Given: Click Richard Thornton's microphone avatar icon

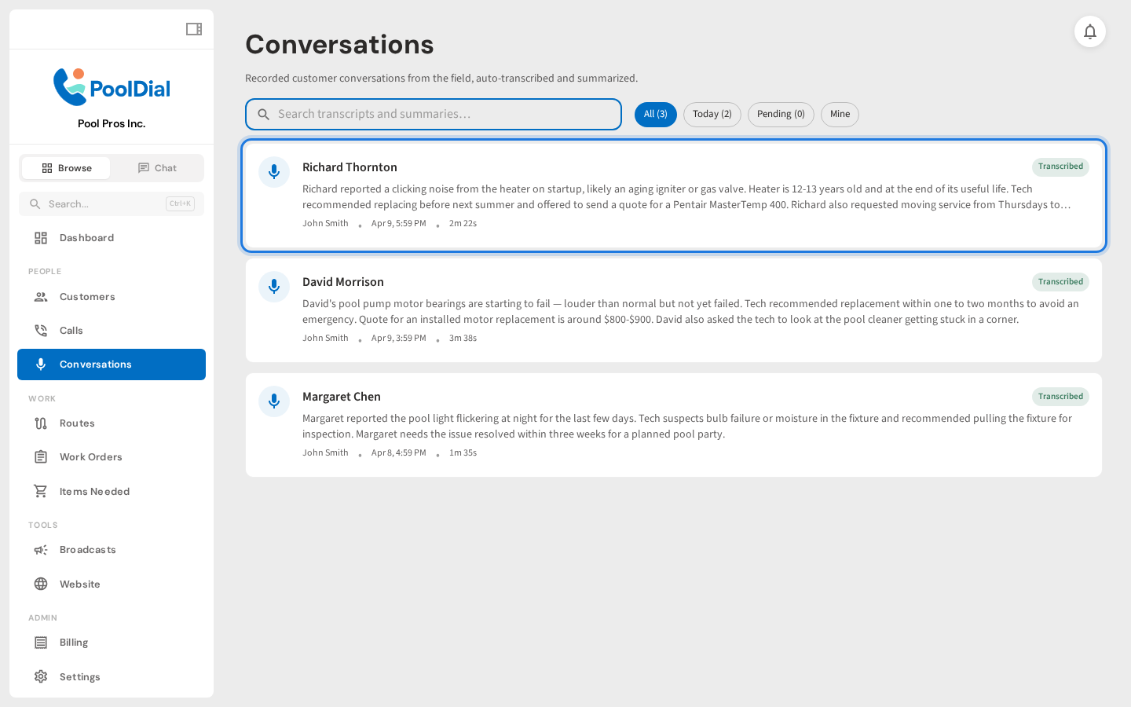Looking at the screenshot, I should click(274, 172).
